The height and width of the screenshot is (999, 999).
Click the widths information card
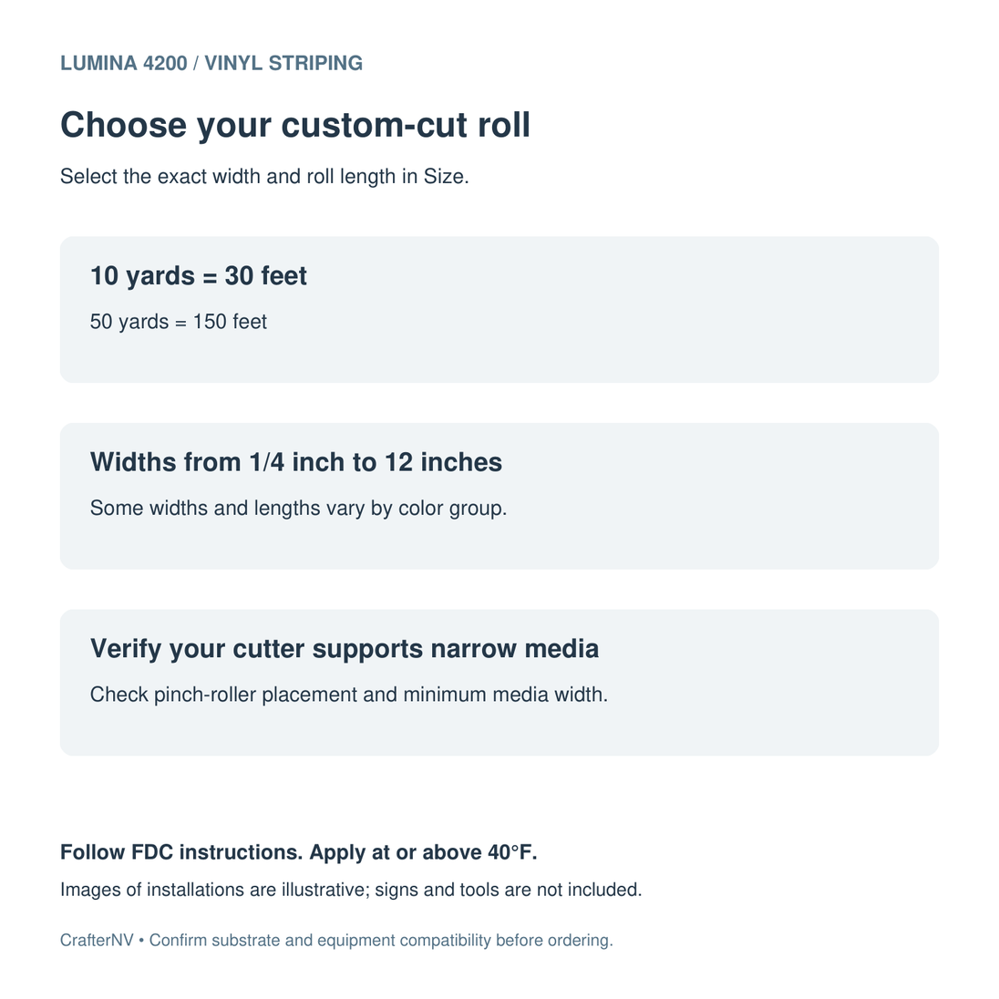point(499,497)
